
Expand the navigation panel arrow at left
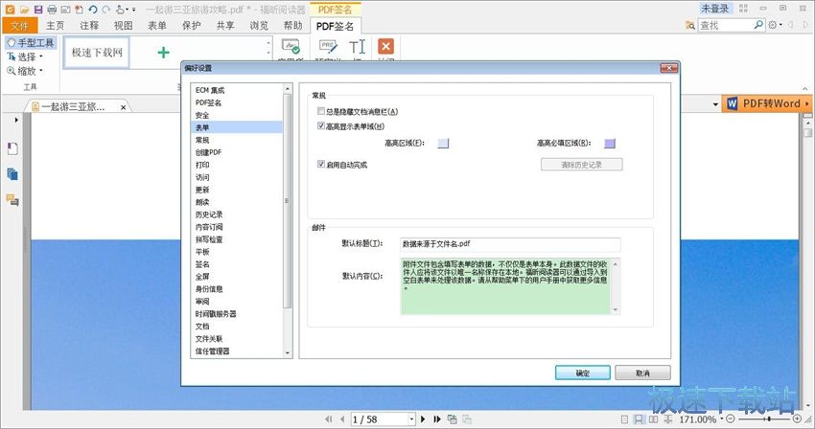[16, 120]
